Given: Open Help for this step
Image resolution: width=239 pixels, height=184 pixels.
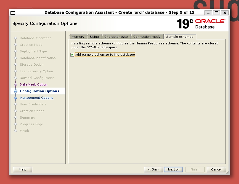Looking at the screenshot, I should coord(23,169).
